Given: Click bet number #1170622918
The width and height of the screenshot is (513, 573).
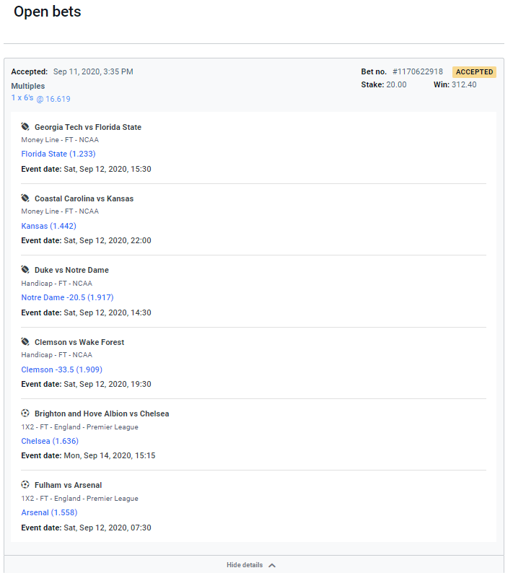Looking at the screenshot, I should click(417, 72).
